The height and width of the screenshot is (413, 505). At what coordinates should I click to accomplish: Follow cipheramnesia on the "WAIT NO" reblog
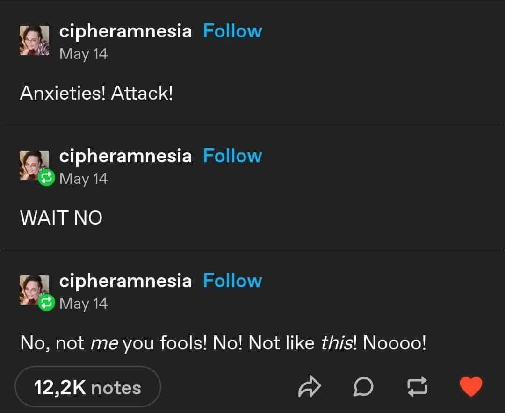pyautogui.click(x=232, y=156)
